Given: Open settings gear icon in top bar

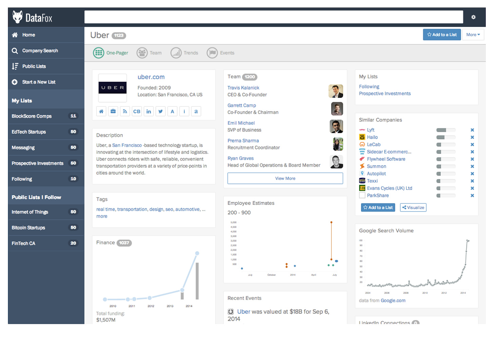Looking at the screenshot, I should pos(473,17).
